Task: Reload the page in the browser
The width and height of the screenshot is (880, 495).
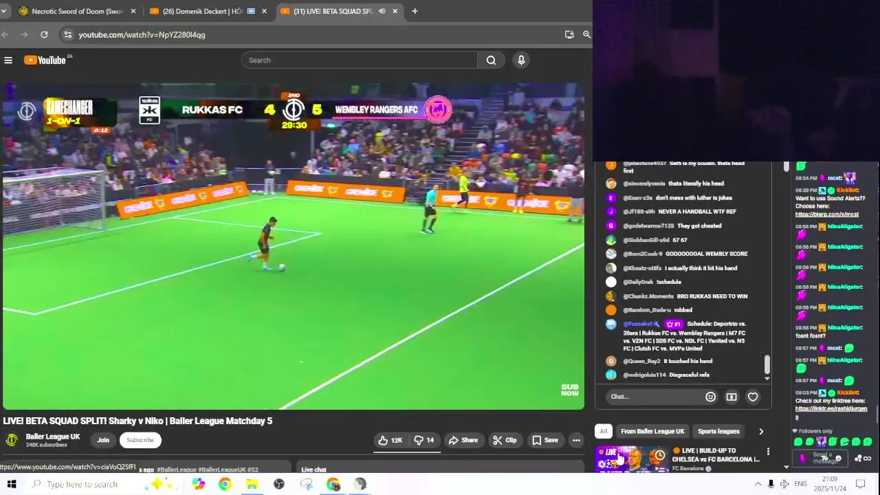Action: coord(44,34)
